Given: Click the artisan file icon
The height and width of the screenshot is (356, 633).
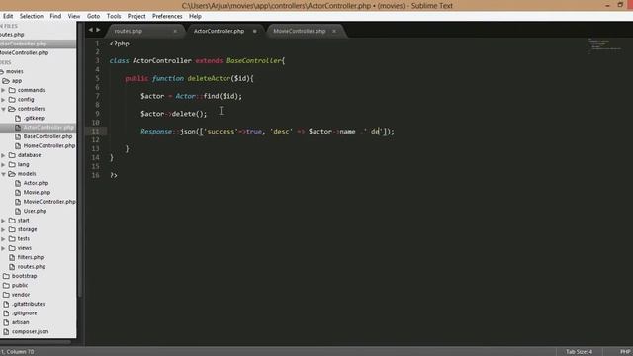Looking at the screenshot, I should click(6, 322).
